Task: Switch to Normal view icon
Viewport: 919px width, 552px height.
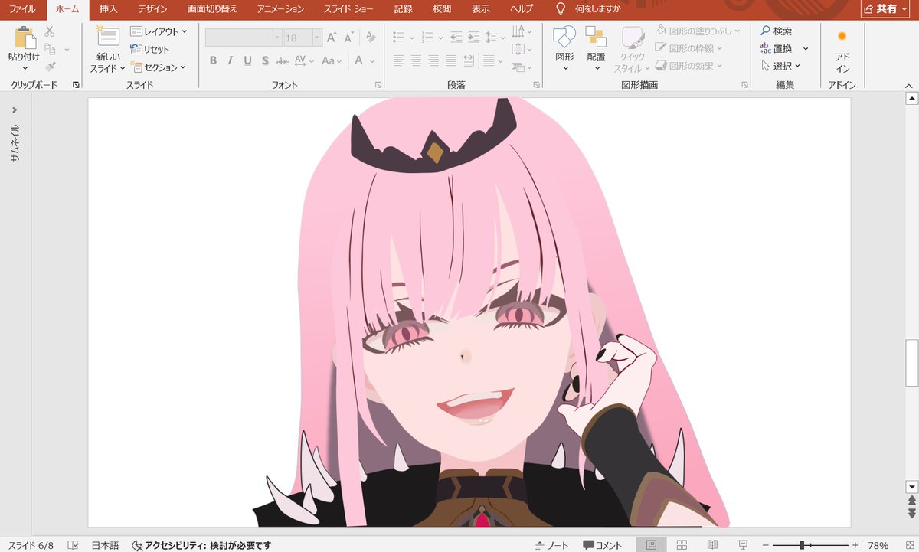Action: 652,545
